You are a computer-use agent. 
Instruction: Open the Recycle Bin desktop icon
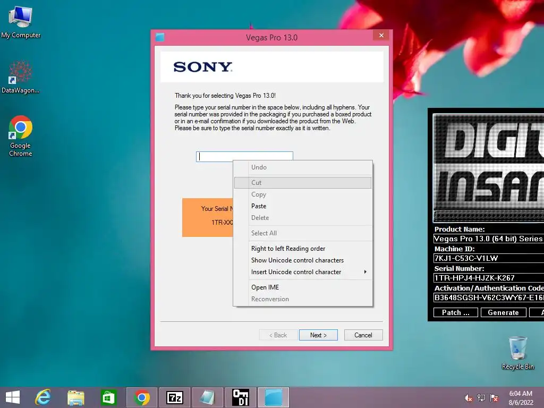[x=517, y=353]
